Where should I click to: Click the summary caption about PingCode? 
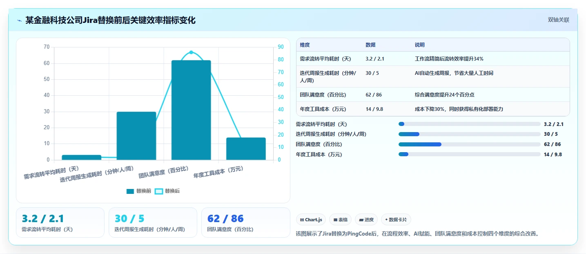(418, 234)
